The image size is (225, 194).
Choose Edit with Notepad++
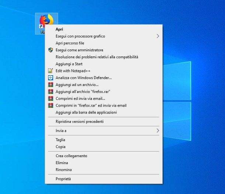104,71
